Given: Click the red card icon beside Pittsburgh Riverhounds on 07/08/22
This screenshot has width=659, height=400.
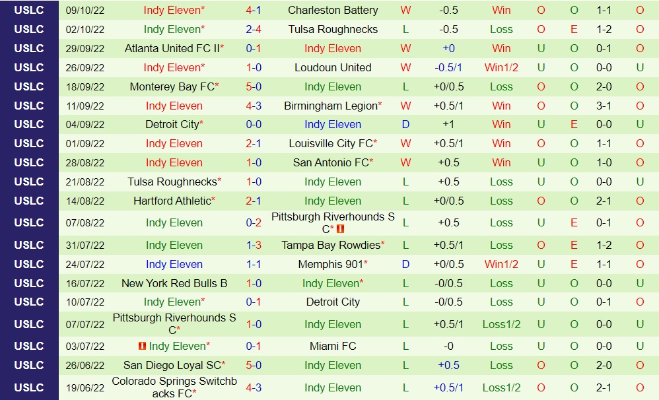Looking at the screenshot, I should pyautogui.click(x=341, y=229).
